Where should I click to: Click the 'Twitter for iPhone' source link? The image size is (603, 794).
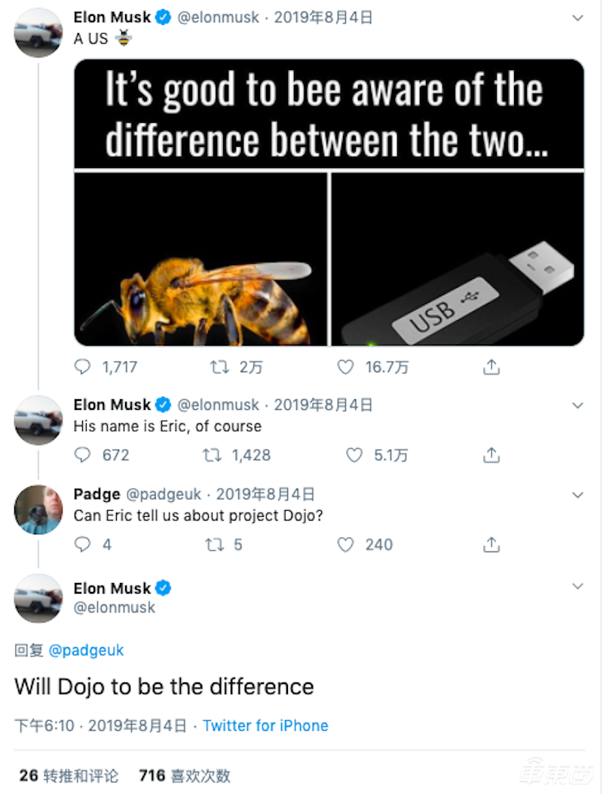tap(265, 725)
